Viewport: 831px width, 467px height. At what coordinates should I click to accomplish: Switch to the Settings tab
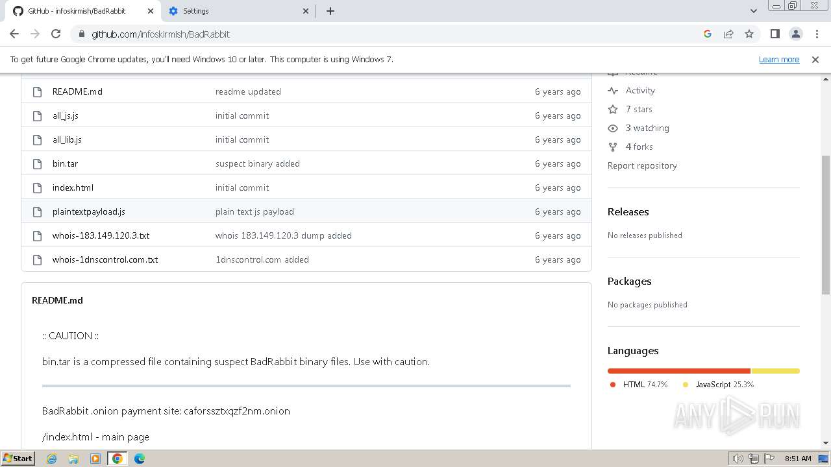238,11
